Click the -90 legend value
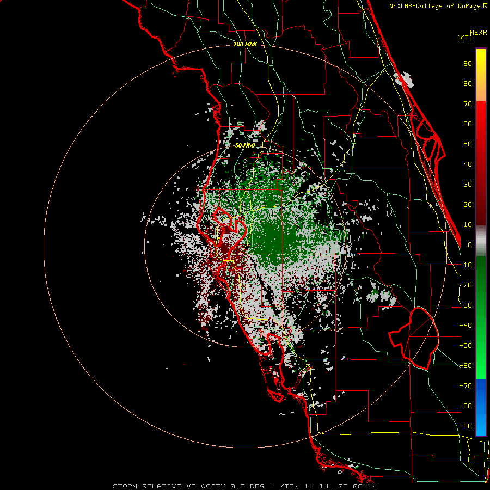The height and width of the screenshot is (490, 490). pos(466,426)
